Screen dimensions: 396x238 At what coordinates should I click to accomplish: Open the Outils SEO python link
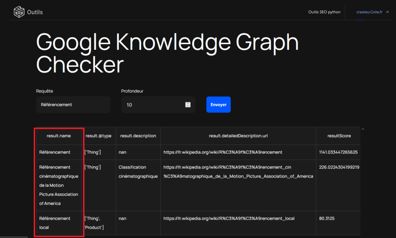[324, 12]
